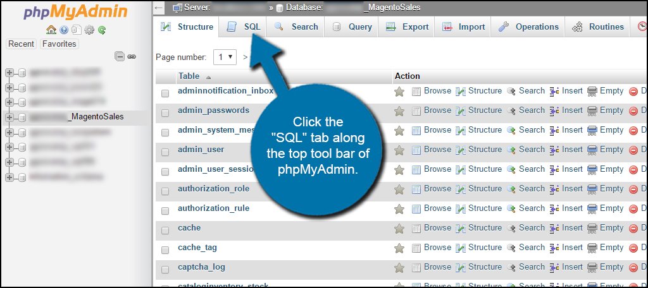This screenshot has width=648, height=288.
Task: Click Insert icon for admin_system_message row
Action: click(x=554, y=131)
